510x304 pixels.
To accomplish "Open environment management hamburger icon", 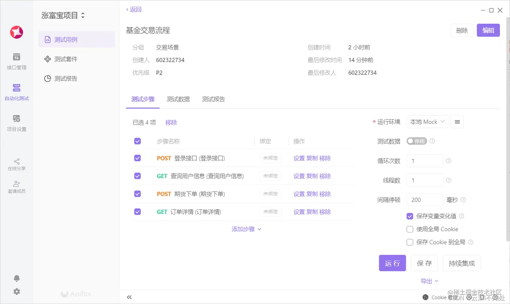I will (457, 122).
